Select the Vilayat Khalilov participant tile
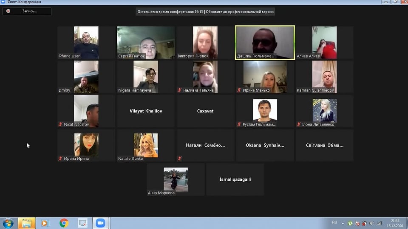408x229 pixels. coord(146,111)
